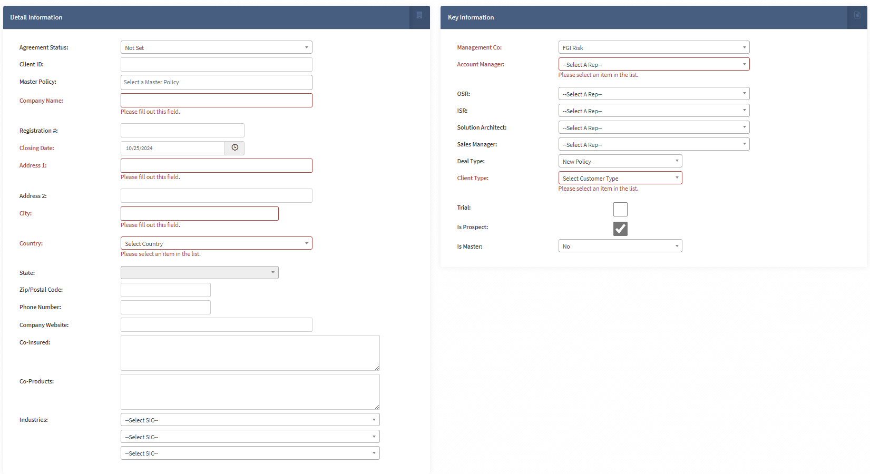Open the Management Co dropdown
870x474 pixels.
point(654,47)
